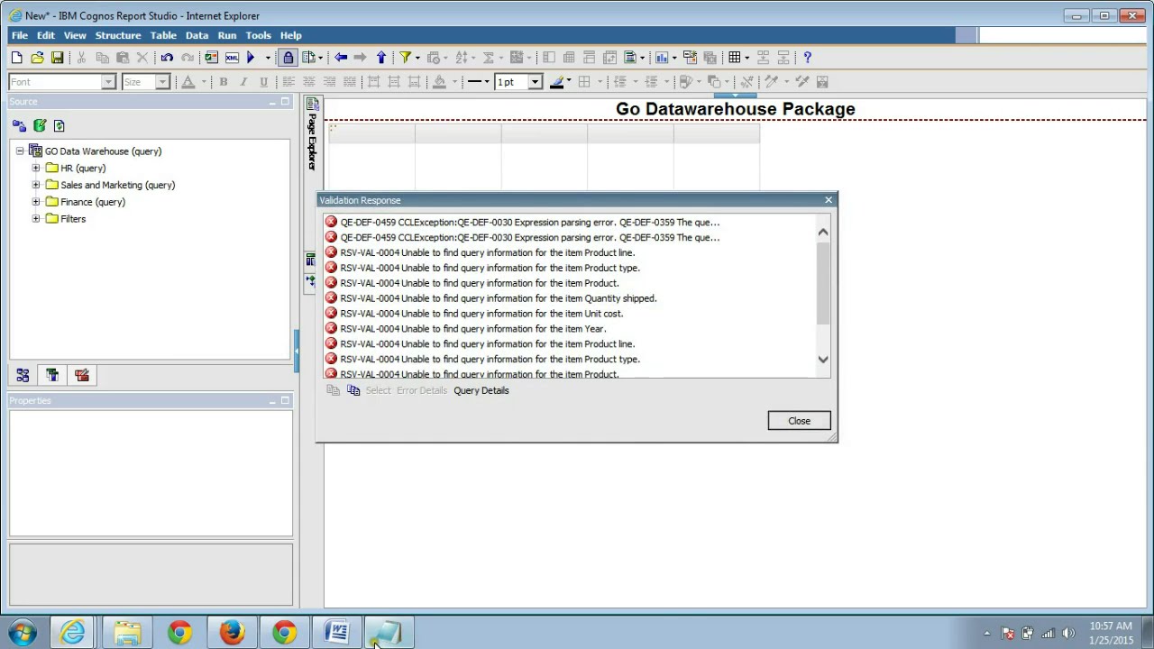This screenshot has height=649, width=1154.
Task: Click the New report icon
Action: 16,58
